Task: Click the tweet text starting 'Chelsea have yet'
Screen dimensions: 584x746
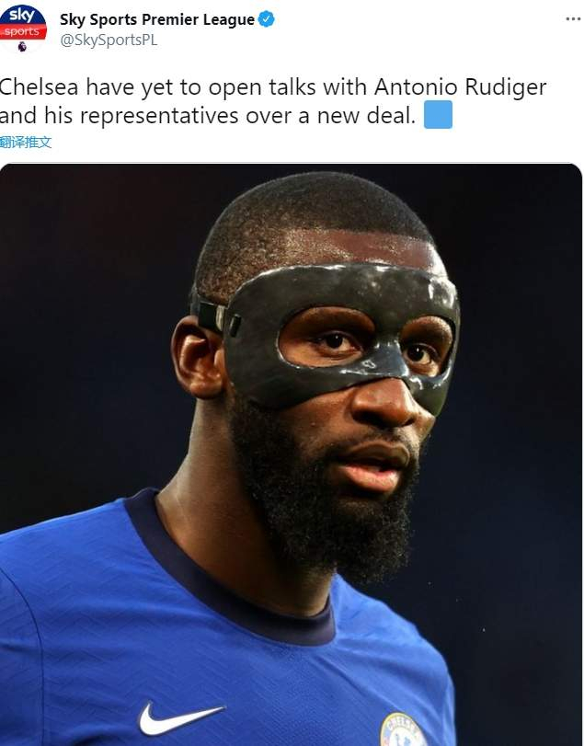Action: point(273,101)
